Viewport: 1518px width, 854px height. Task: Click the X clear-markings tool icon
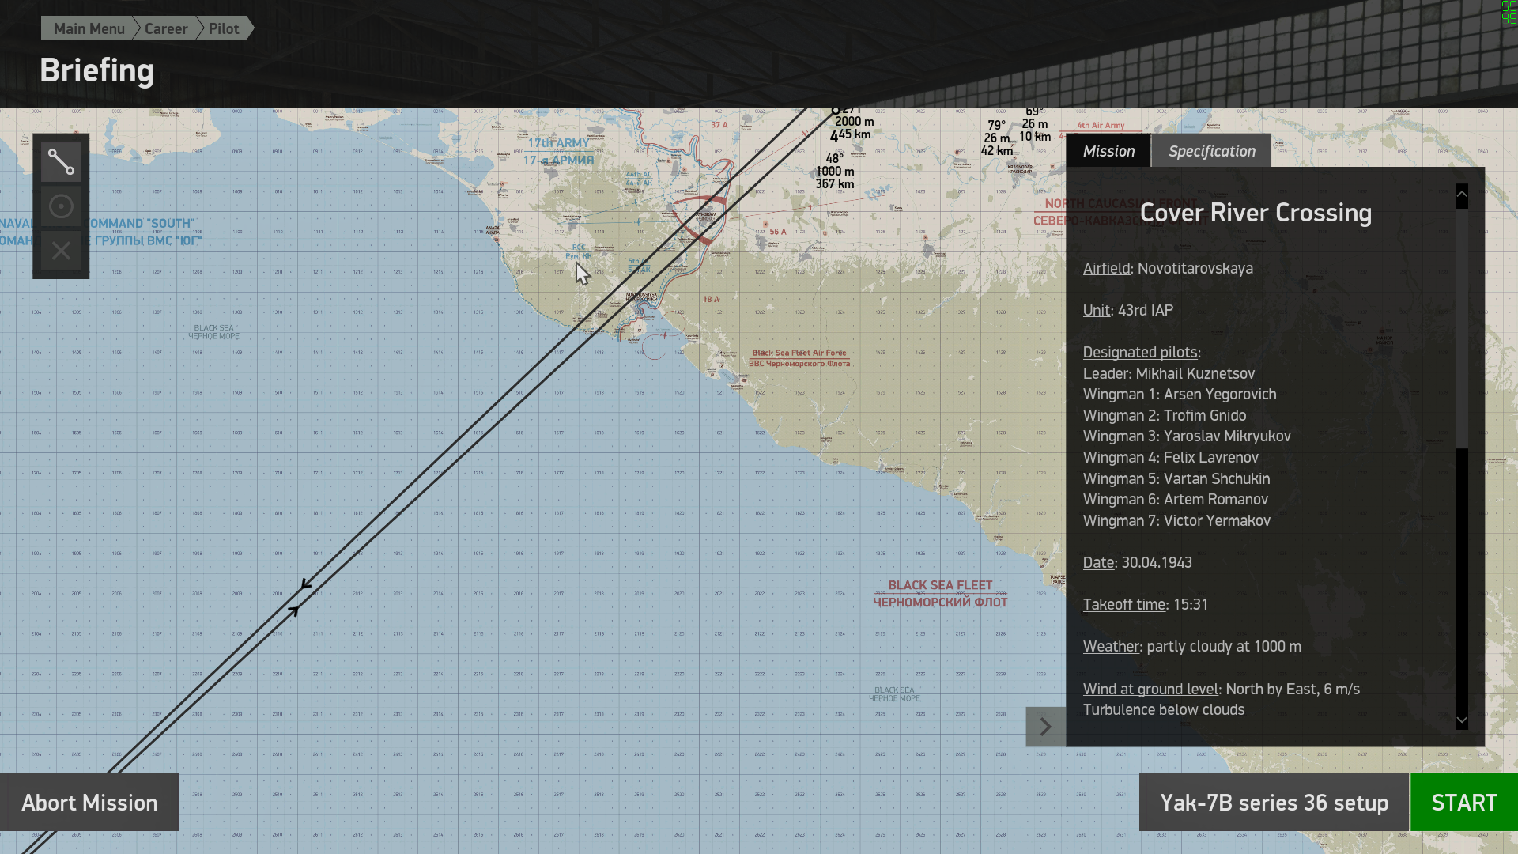tap(61, 251)
